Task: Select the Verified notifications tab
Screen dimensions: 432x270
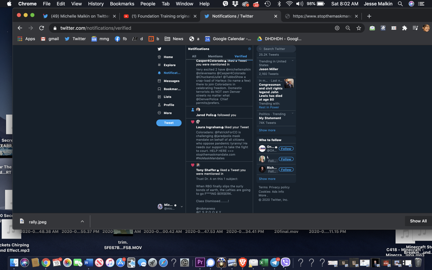Action: coord(240,56)
